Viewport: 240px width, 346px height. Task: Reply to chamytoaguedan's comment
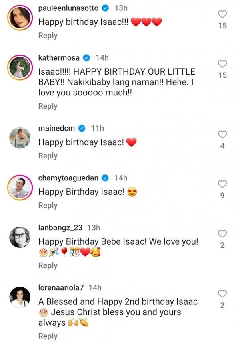click(x=48, y=205)
